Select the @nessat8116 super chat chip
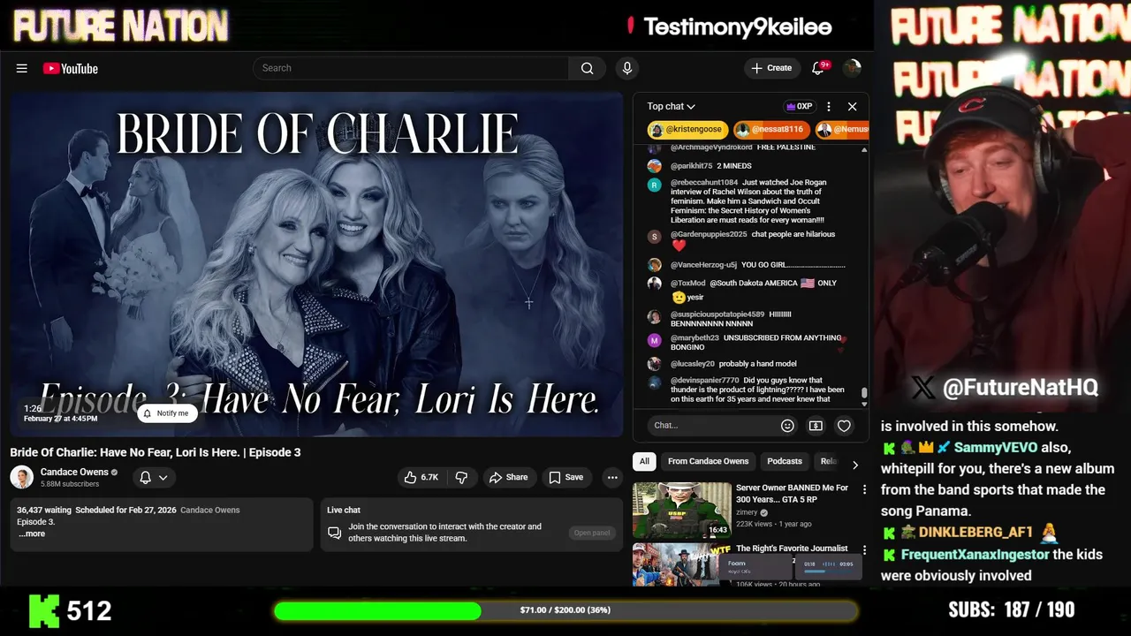Screen dimensions: 1131x636 pyautogui.click(x=770, y=129)
